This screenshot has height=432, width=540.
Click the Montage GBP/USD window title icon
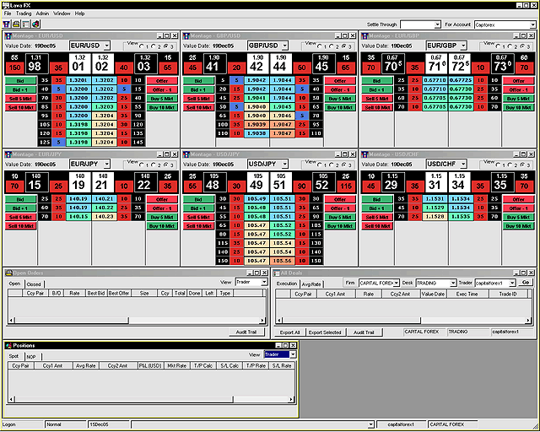tap(186, 35)
